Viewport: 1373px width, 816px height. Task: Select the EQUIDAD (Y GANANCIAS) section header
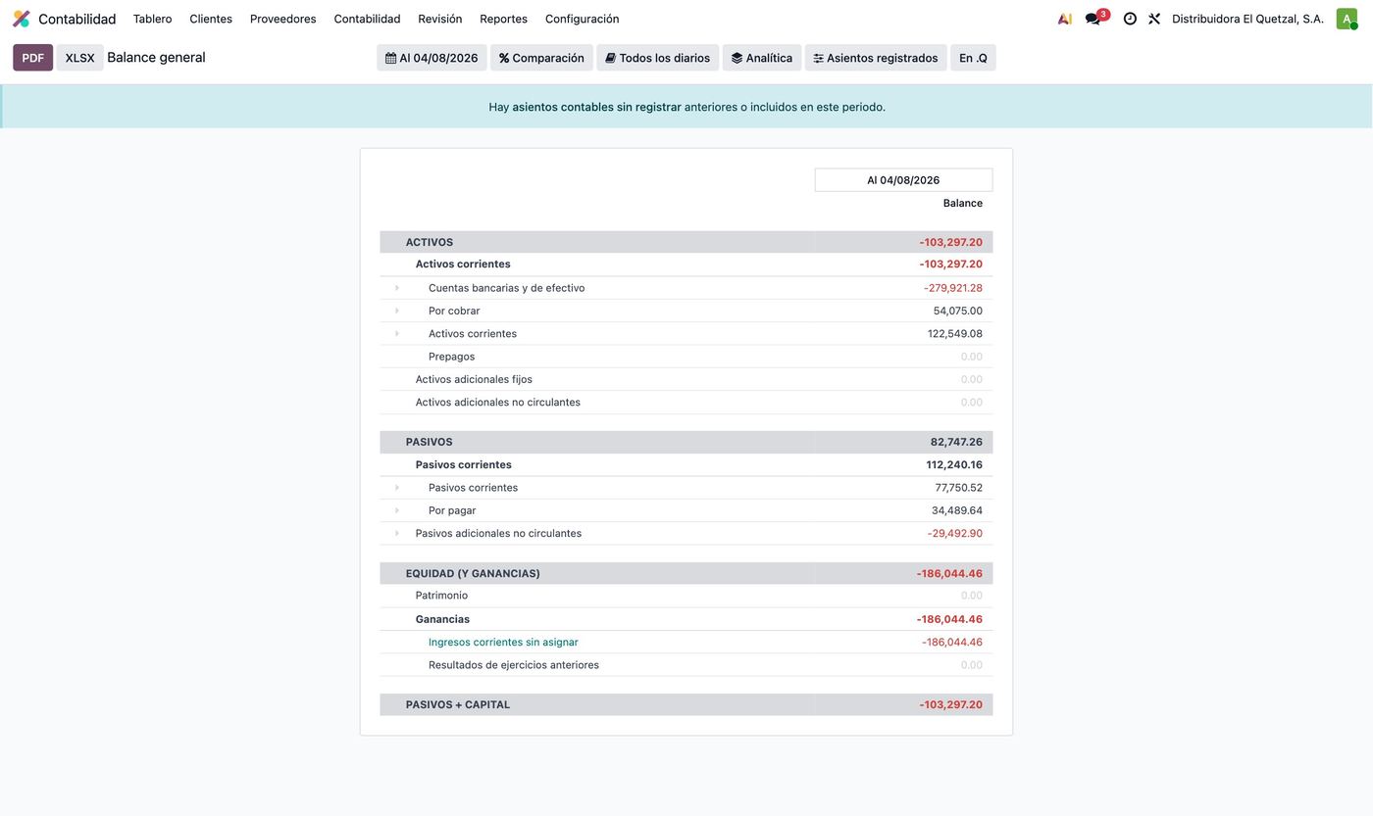(473, 574)
